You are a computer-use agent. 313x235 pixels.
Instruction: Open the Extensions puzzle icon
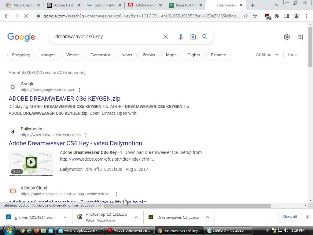coord(277,16)
